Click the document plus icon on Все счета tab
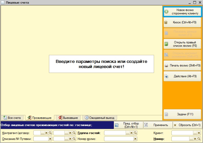Screen dimensions: 203x143 5,118
